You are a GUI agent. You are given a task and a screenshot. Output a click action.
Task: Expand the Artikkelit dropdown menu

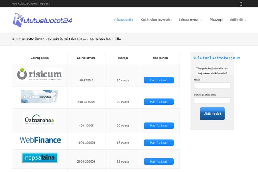(x=238, y=20)
